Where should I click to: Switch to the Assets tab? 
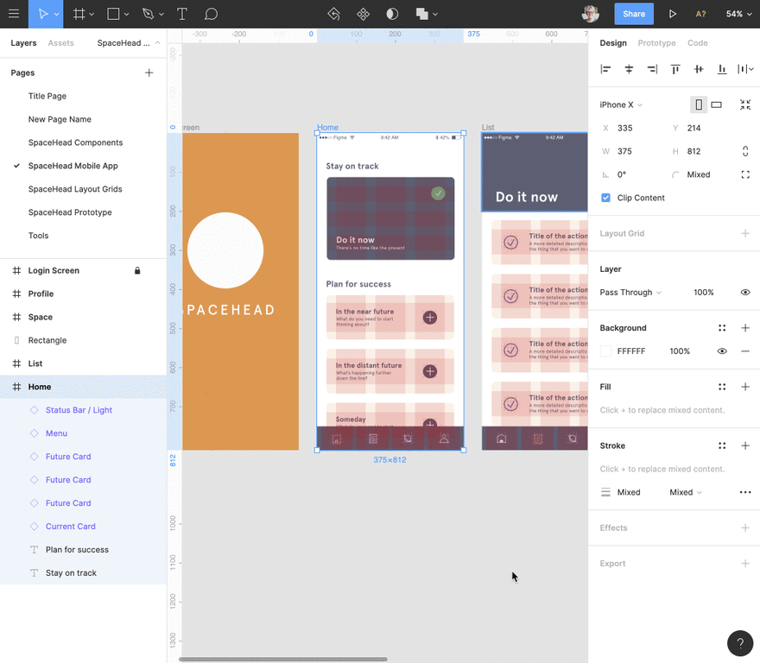pyautogui.click(x=60, y=43)
